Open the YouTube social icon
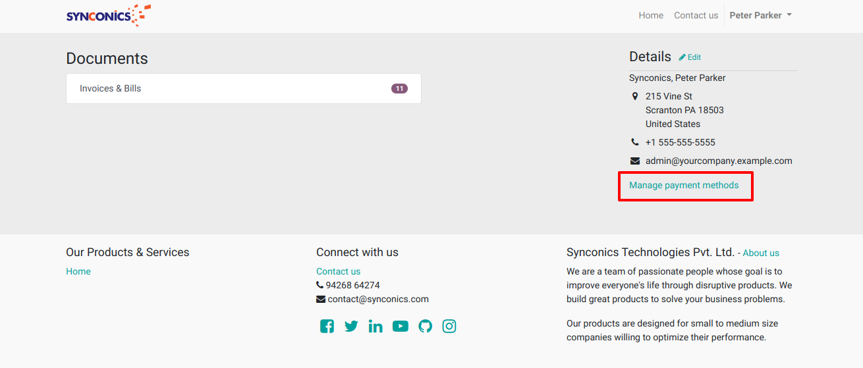 (401, 326)
